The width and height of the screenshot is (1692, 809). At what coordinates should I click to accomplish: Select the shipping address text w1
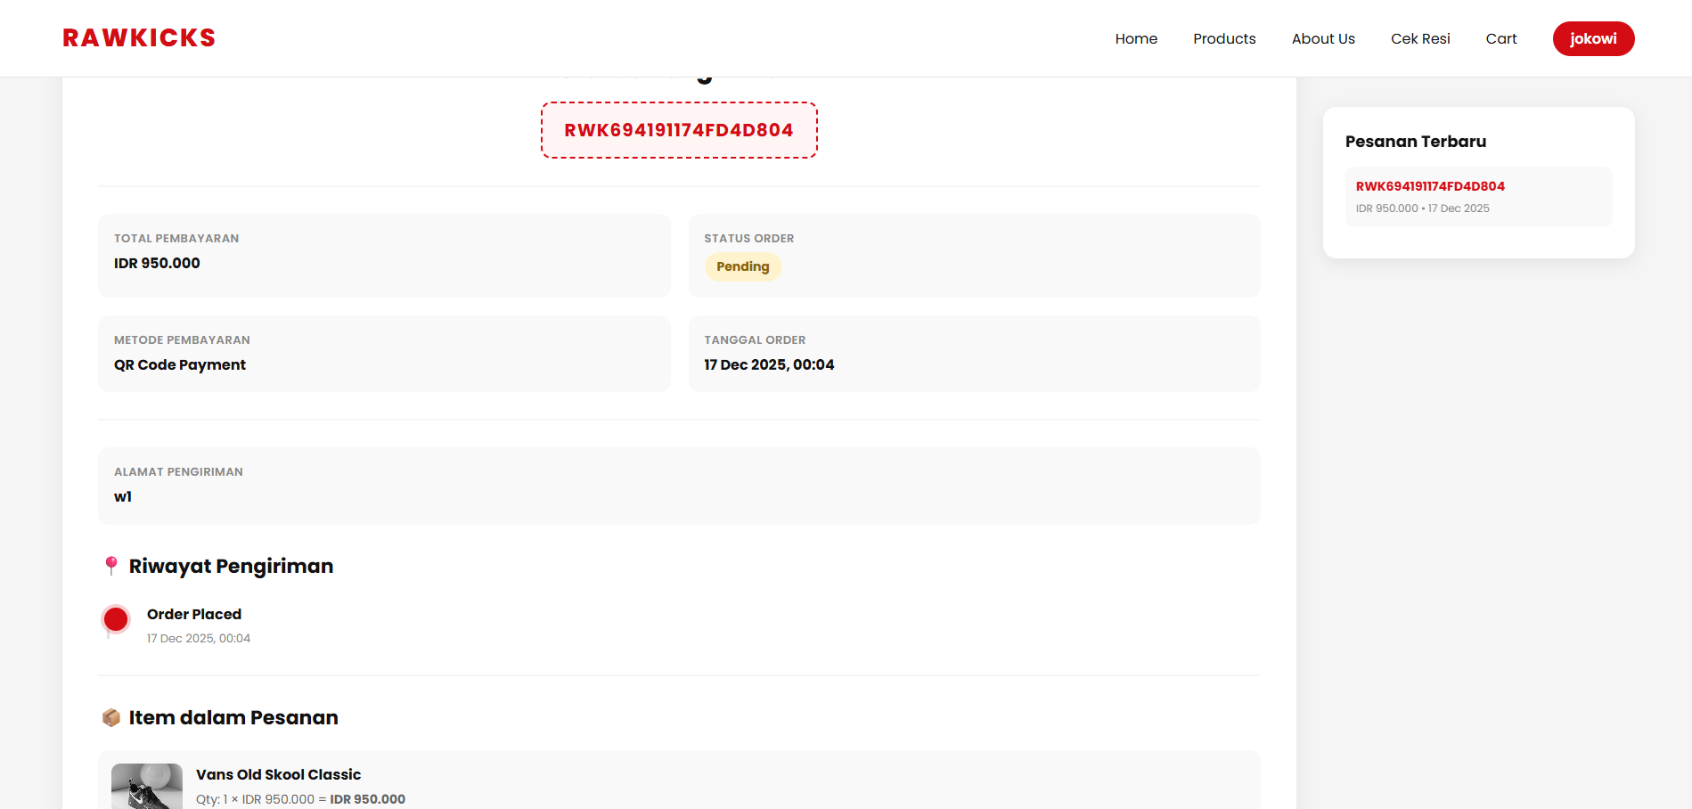(123, 496)
